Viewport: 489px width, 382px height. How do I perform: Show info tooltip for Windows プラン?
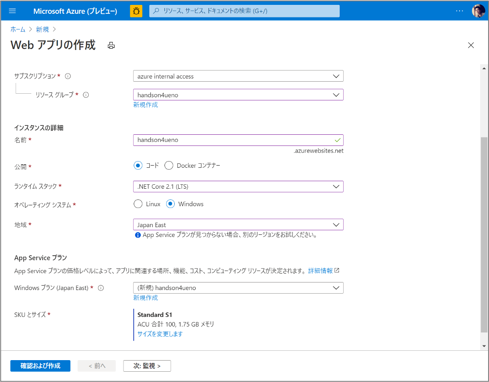point(101,288)
